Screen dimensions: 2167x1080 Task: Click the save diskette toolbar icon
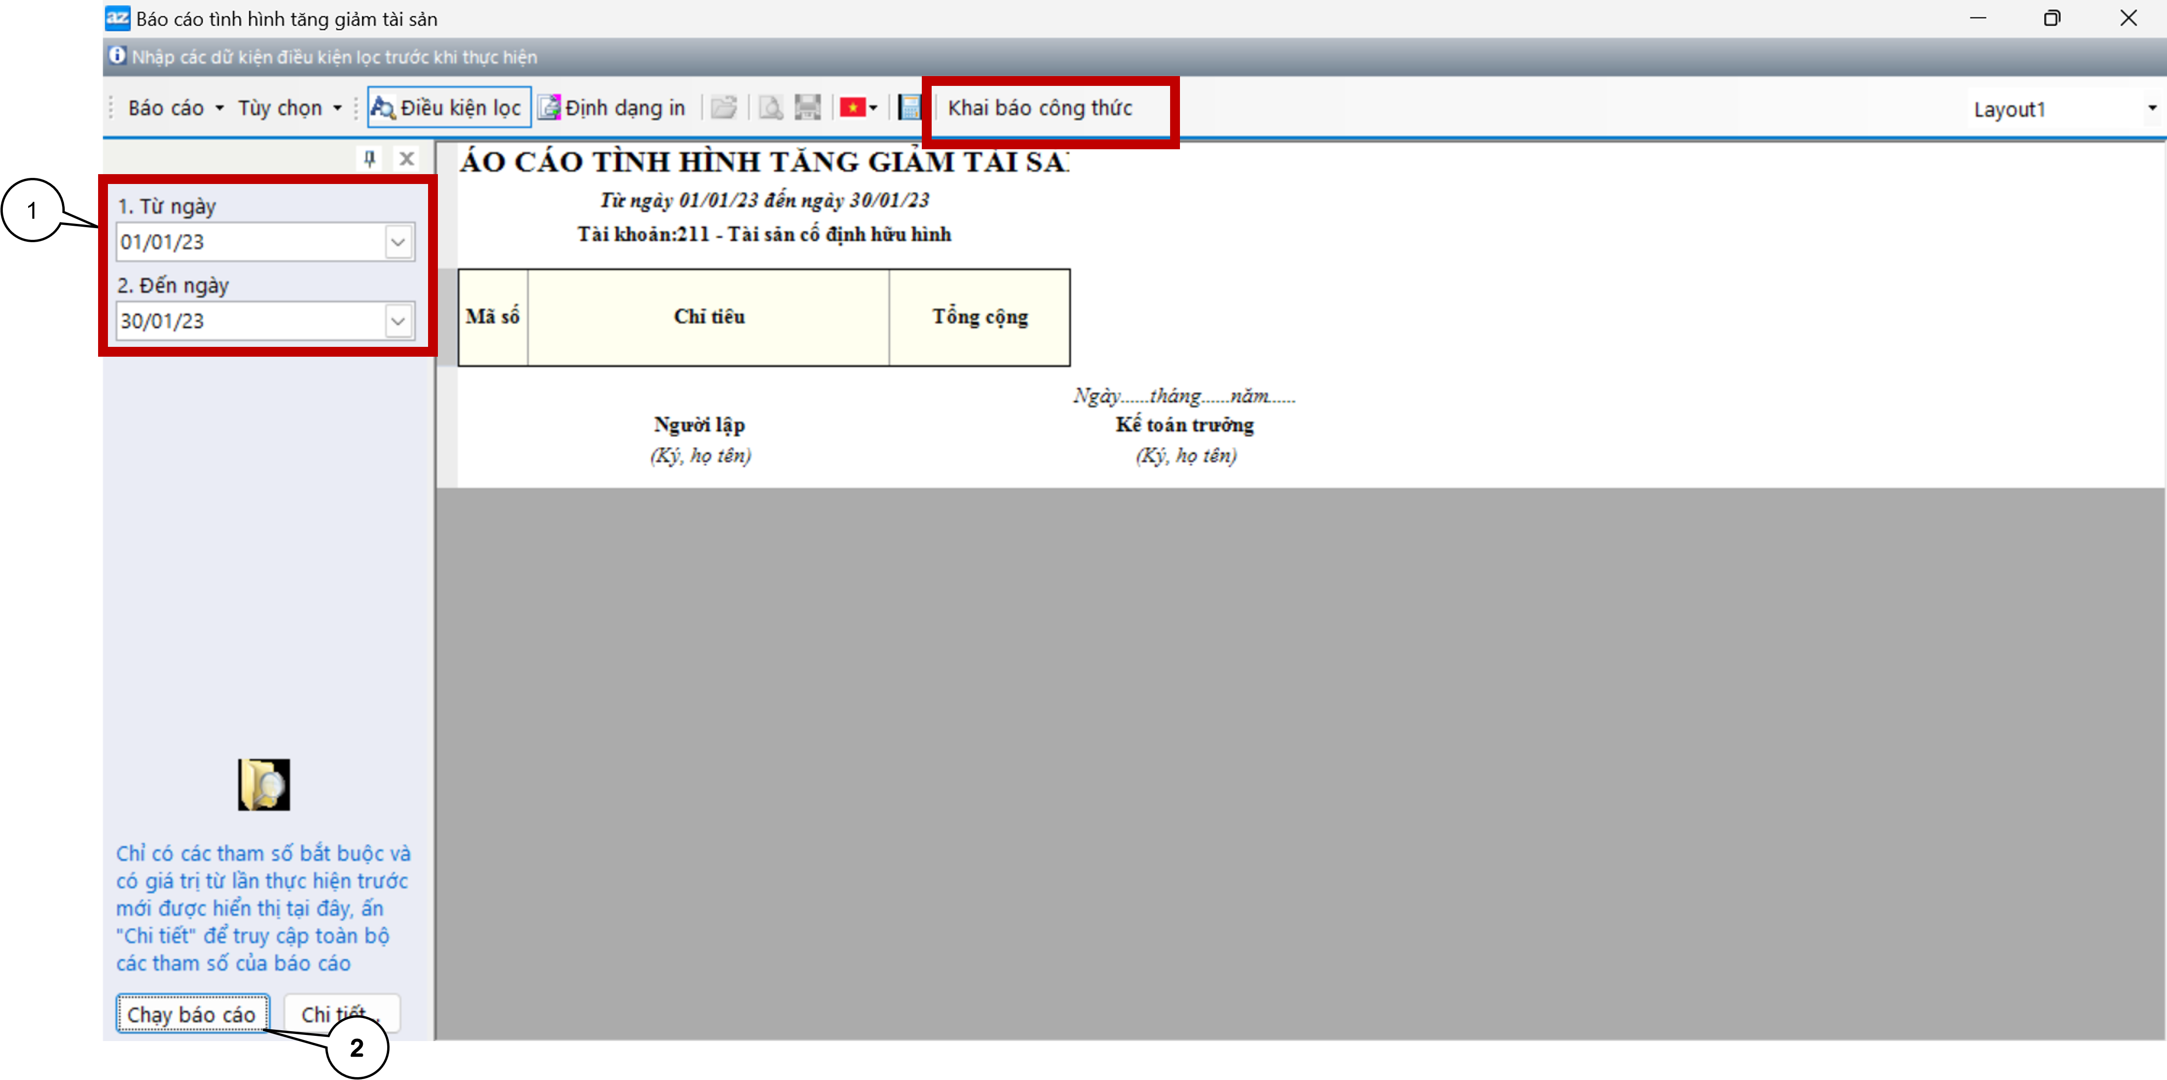tap(808, 107)
